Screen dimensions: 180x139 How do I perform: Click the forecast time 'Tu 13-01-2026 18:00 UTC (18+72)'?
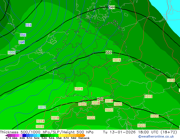pyautogui.click(x=140, y=132)
